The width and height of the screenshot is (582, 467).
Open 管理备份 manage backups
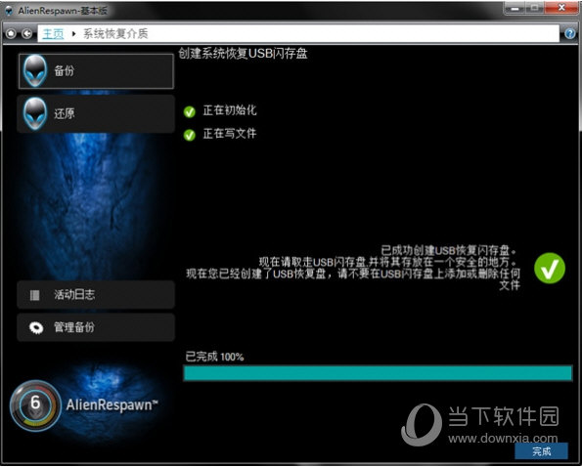pos(96,327)
